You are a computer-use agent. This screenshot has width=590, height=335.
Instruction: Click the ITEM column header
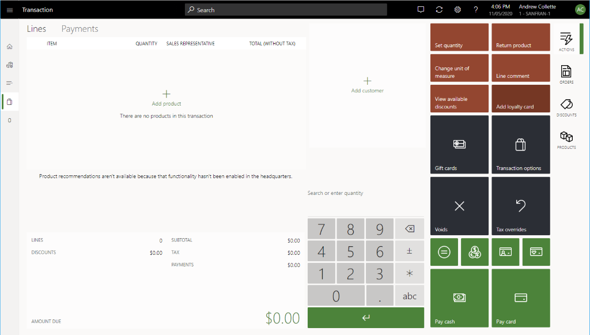pos(52,44)
